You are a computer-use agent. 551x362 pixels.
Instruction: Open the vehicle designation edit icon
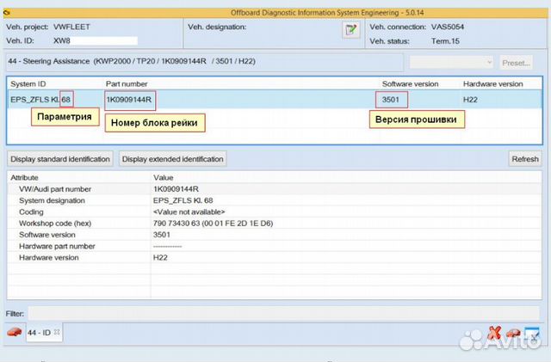350,29
